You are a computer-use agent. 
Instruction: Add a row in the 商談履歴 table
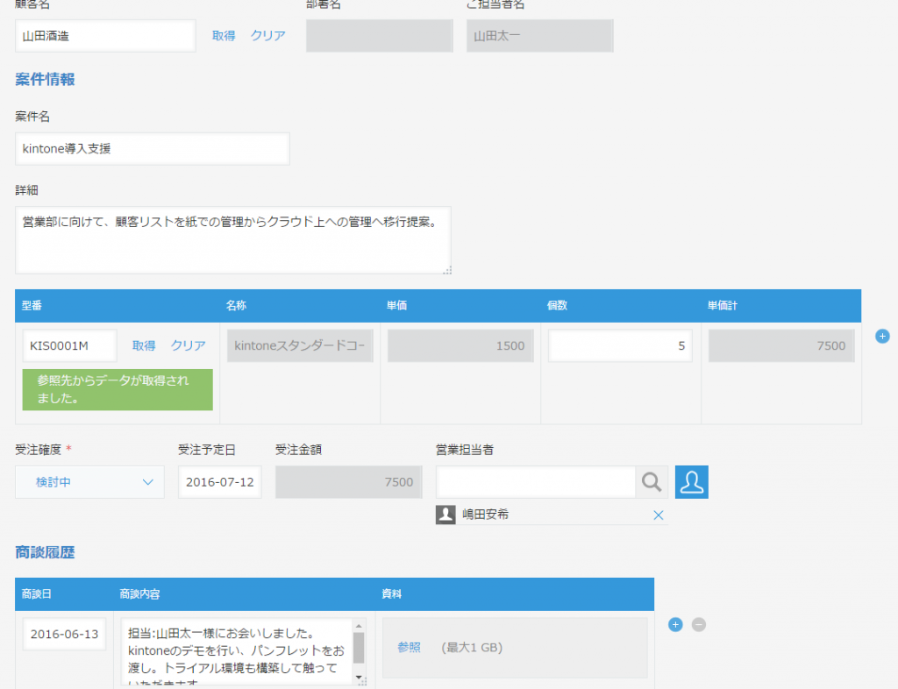tap(675, 624)
